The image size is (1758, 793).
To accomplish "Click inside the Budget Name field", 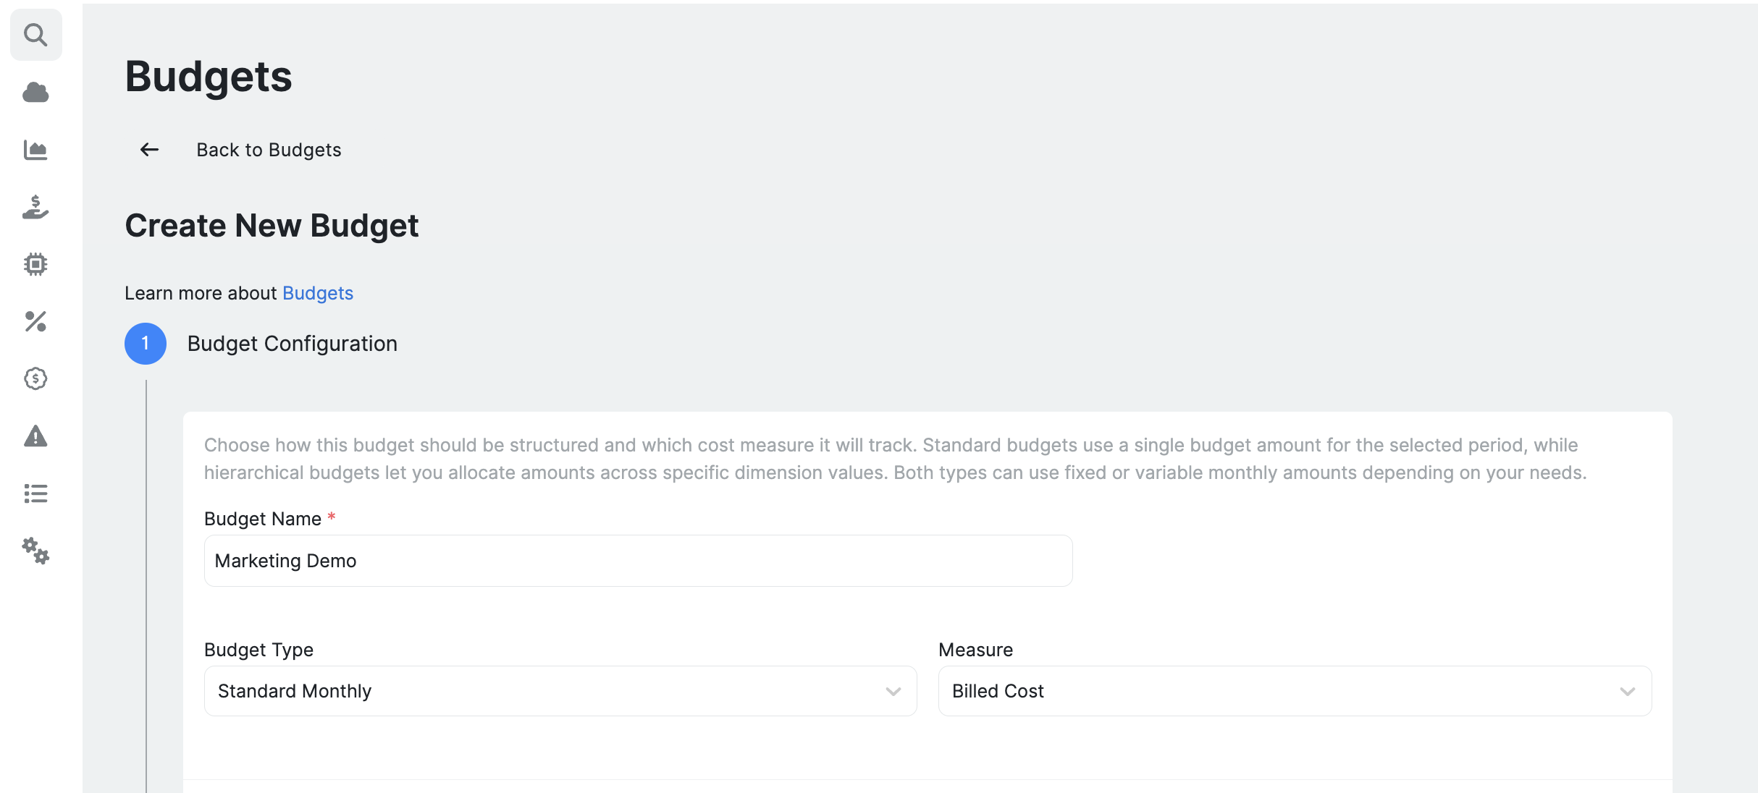I will [x=637, y=561].
